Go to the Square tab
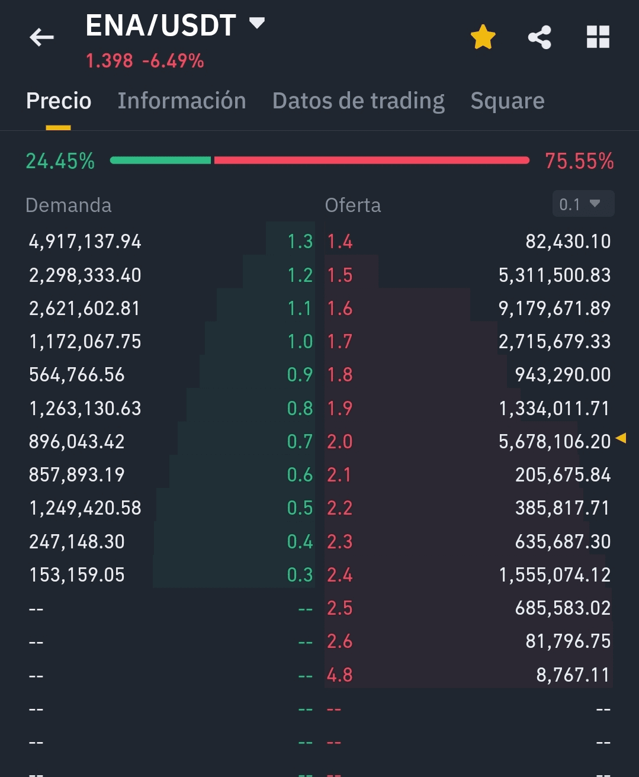This screenshot has width=639, height=777. click(x=508, y=101)
